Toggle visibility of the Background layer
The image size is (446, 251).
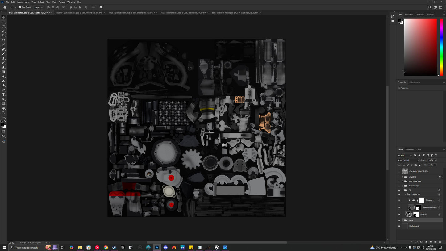pos(399,226)
